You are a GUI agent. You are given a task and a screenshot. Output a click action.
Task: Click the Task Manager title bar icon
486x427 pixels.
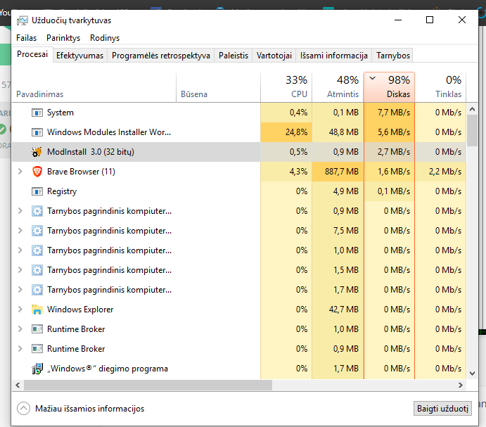23,20
